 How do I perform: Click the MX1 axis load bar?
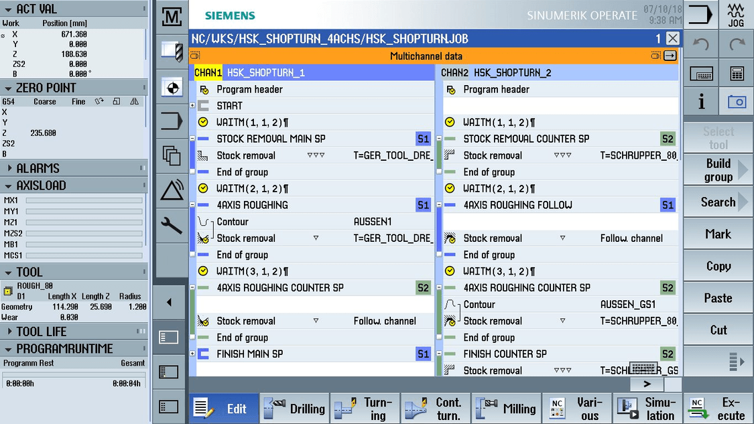coord(84,200)
